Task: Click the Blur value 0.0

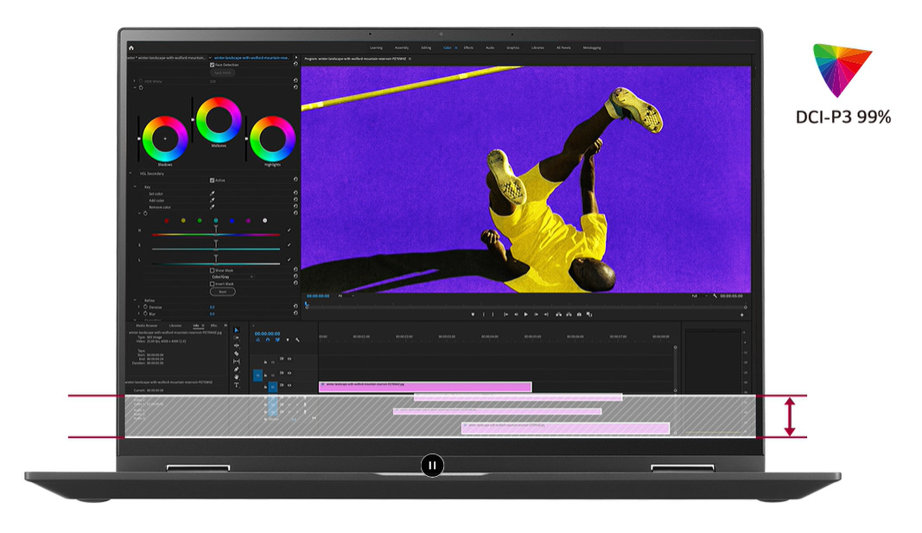Action: pyautogui.click(x=213, y=314)
